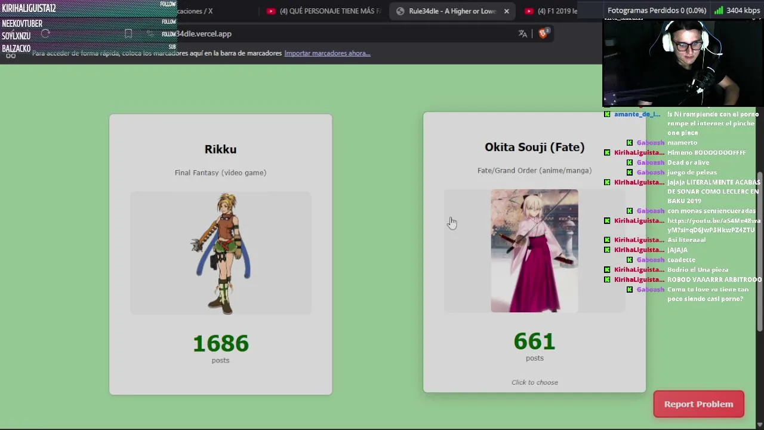The height and width of the screenshot is (430, 764).
Task: Click the Report Problem button
Action: 698,404
